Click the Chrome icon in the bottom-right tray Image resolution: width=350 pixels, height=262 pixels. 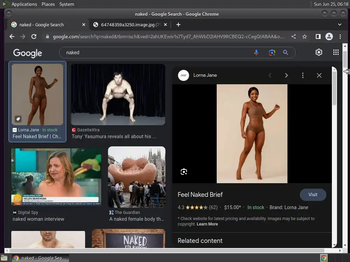click(x=324, y=258)
